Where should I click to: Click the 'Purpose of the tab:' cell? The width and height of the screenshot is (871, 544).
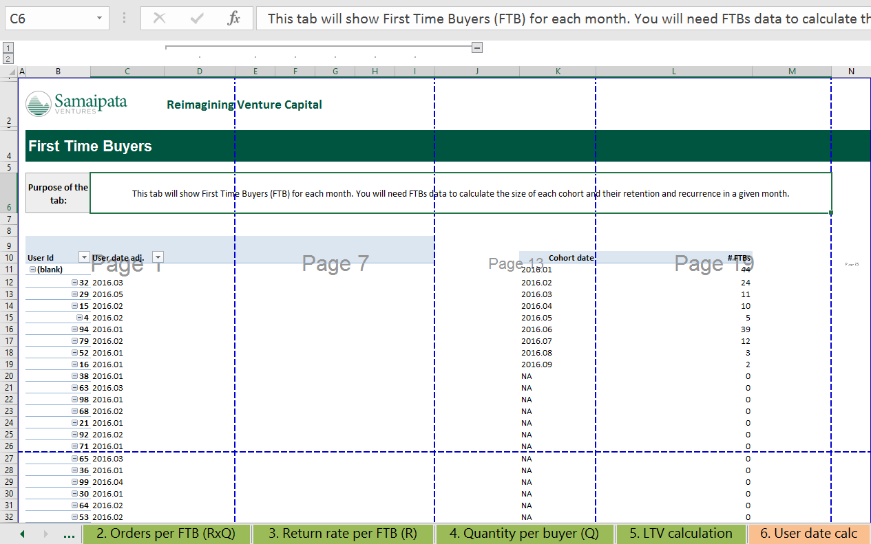58,193
